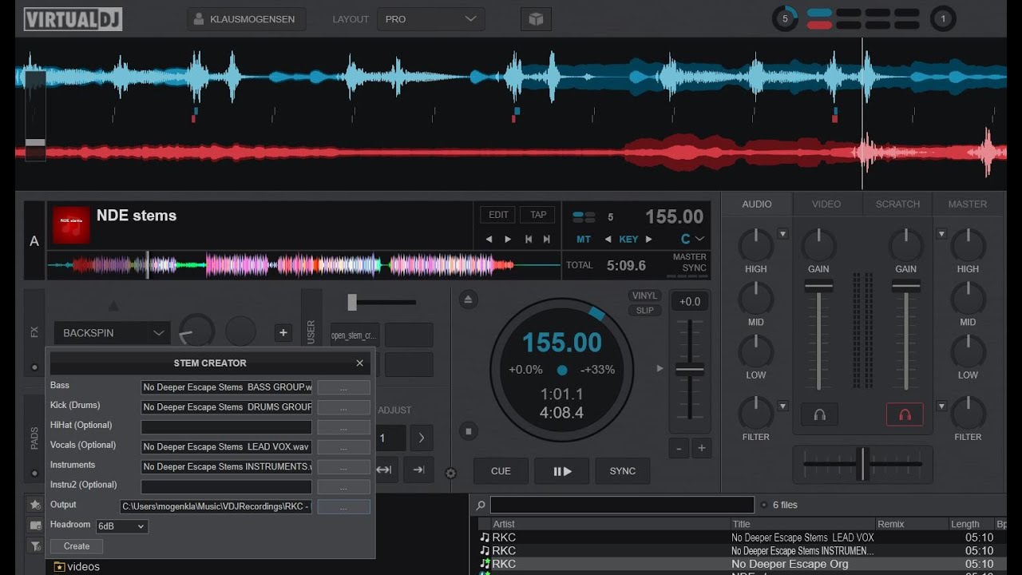
Task: Browse for the Output file path
Action: click(x=343, y=507)
